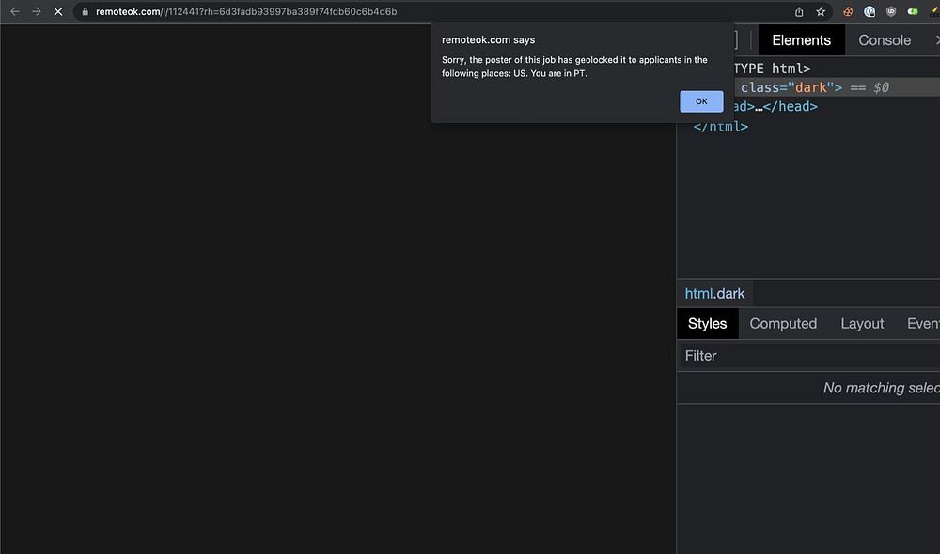Open the Layout tab in DevTools
Image resolution: width=940 pixels, height=554 pixels.
pyautogui.click(x=861, y=323)
